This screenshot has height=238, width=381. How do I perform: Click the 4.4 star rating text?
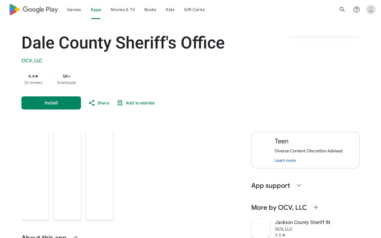click(x=33, y=76)
